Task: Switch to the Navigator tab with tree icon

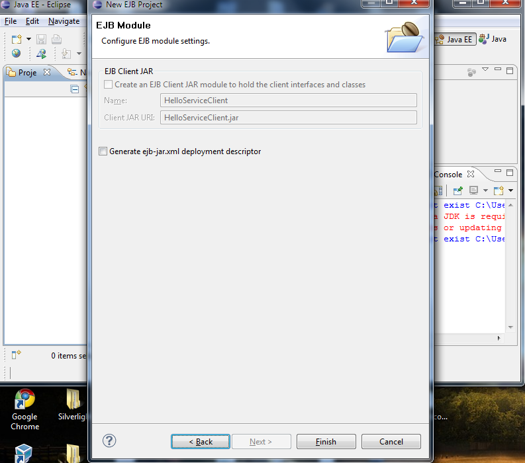Action: coord(77,72)
